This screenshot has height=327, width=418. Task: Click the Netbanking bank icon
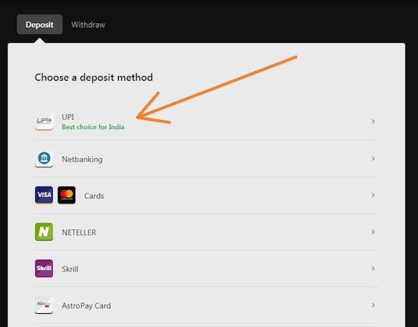click(44, 159)
